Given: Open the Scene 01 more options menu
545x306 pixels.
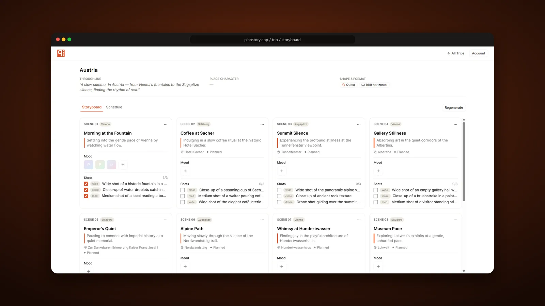Looking at the screenshot, I should point(166,124).
